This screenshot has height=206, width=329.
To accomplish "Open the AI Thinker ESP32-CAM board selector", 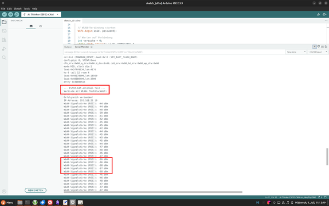I will (x=41, y=14).
